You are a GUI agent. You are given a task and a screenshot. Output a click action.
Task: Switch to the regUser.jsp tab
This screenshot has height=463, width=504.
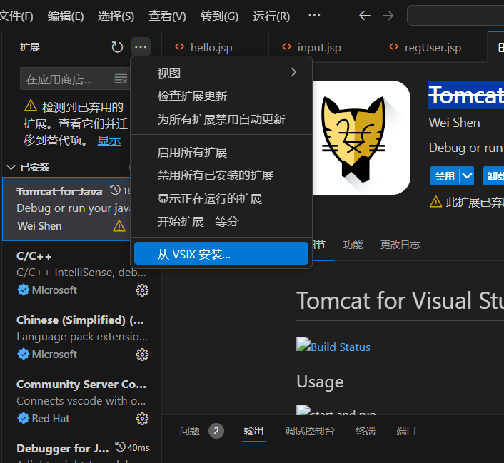click(x=432, y=47)
